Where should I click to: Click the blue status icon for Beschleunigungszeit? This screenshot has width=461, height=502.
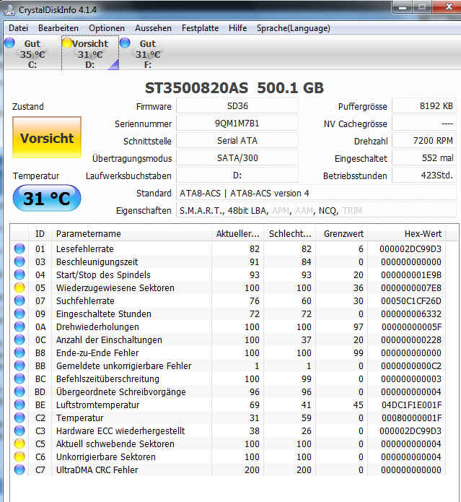[19, 262]
